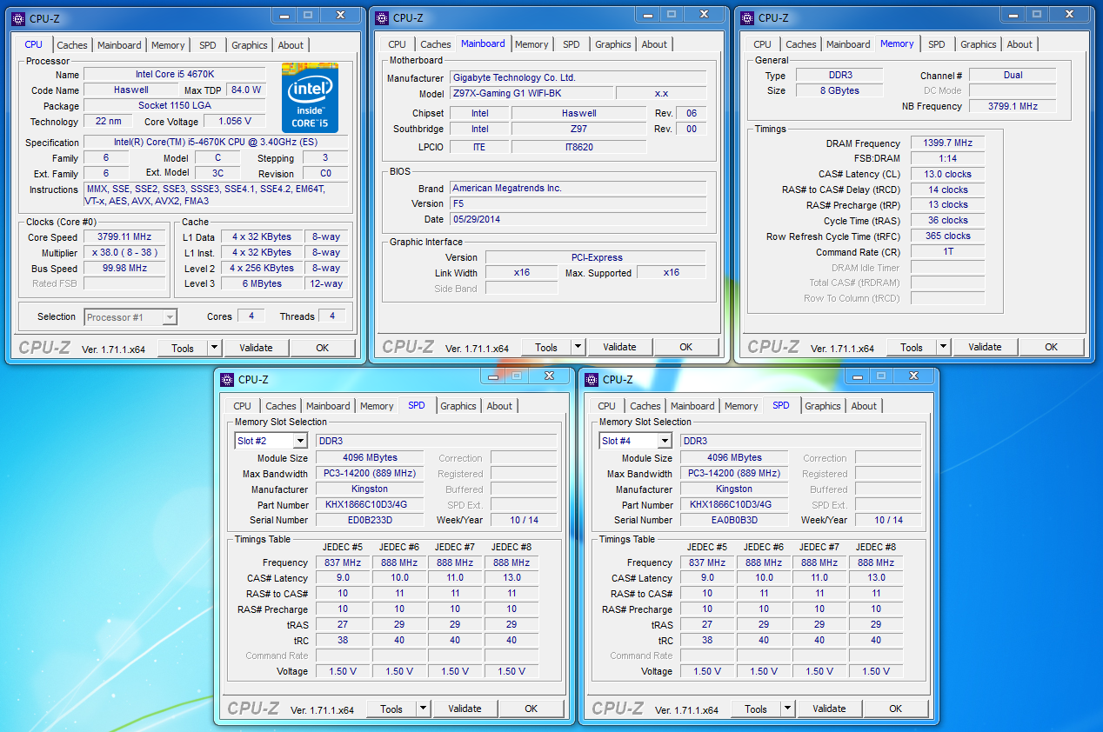Image resolution: width=1103 pixels, height=732 pixels.
Task: Click Validate button in CPU window
Action: (256, 348)
